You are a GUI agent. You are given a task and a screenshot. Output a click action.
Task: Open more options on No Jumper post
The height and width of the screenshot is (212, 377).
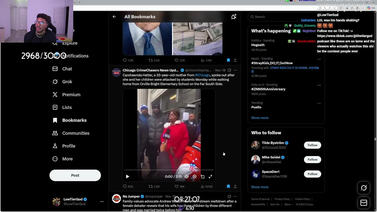click(235, 196)
